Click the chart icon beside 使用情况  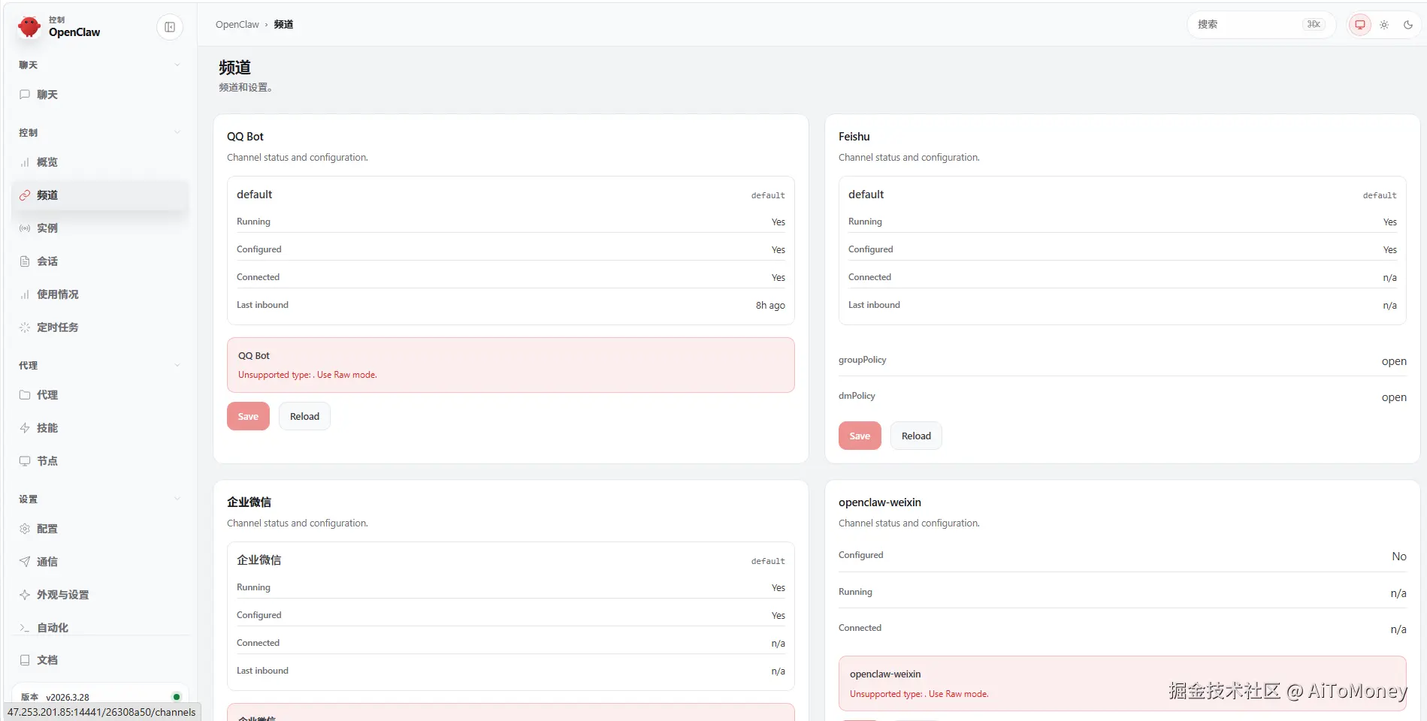click(x=25, y=294)
